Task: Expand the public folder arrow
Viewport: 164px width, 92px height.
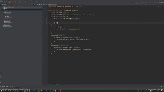Action: (3, 9)
